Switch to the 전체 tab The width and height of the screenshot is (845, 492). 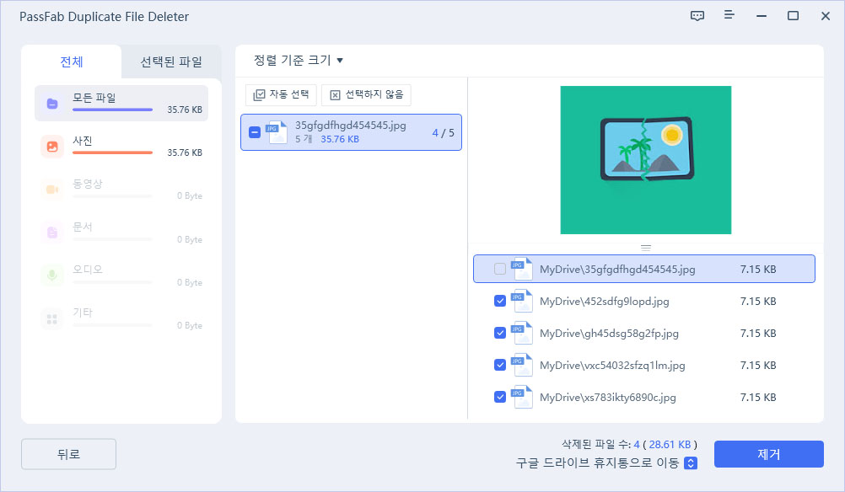[70, 61]
